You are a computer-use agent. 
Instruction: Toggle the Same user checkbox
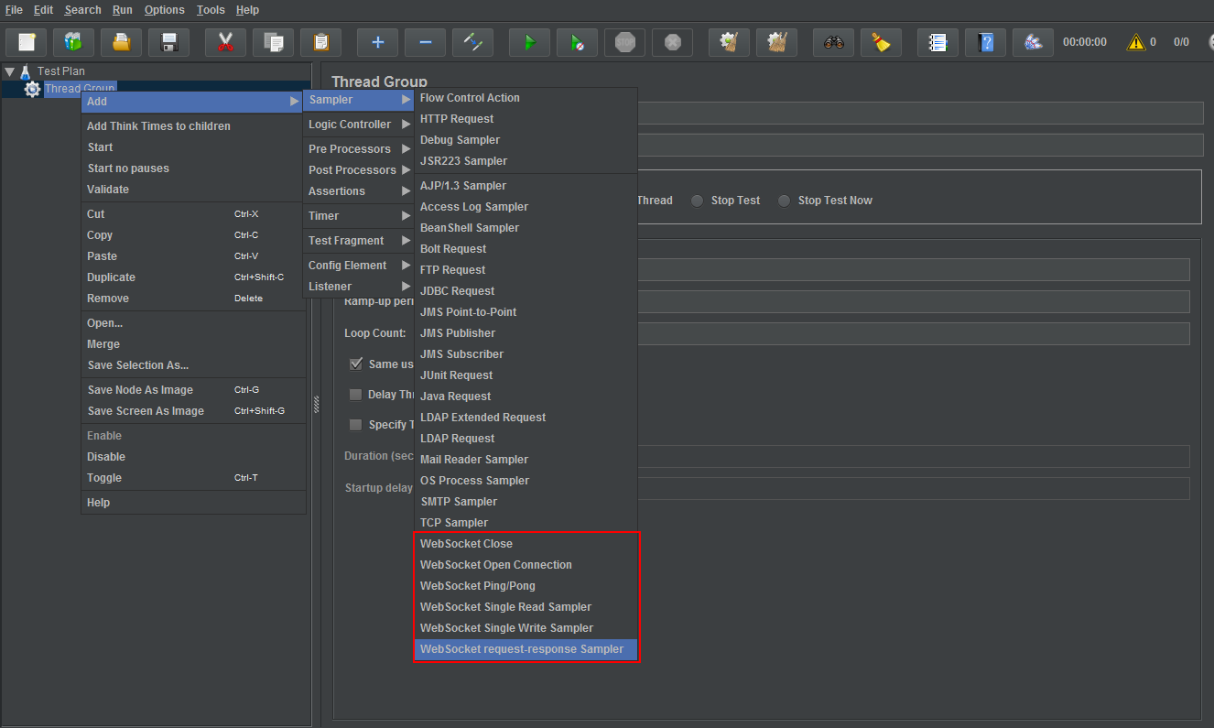(356, 364)
